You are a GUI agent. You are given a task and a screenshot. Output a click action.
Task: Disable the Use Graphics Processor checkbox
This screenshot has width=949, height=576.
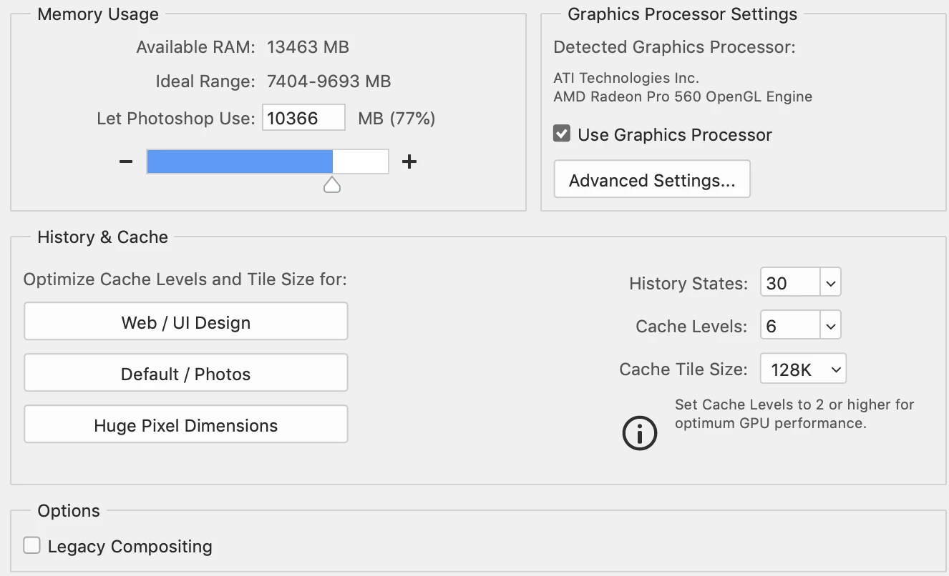tap(563, 134)
